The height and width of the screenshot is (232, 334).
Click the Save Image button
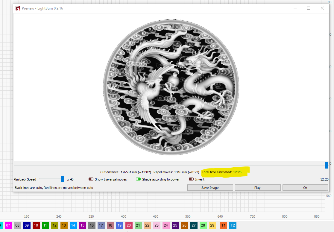[x=210, y=188]
